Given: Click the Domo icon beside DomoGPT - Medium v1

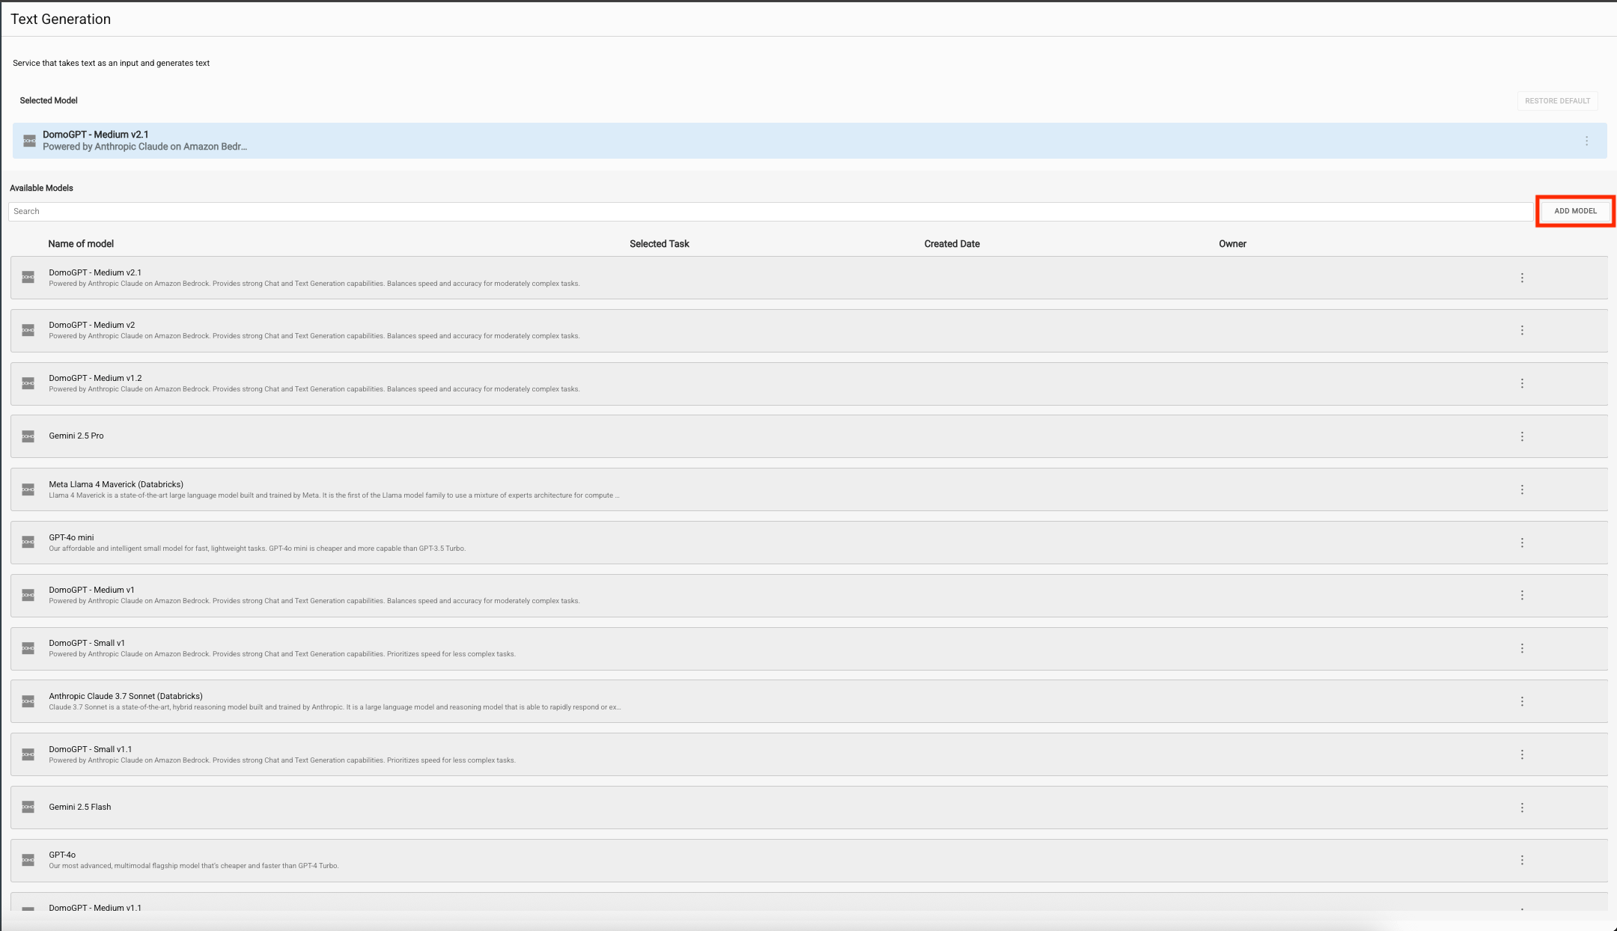Looking at the screenshot, I should point(28,595).
